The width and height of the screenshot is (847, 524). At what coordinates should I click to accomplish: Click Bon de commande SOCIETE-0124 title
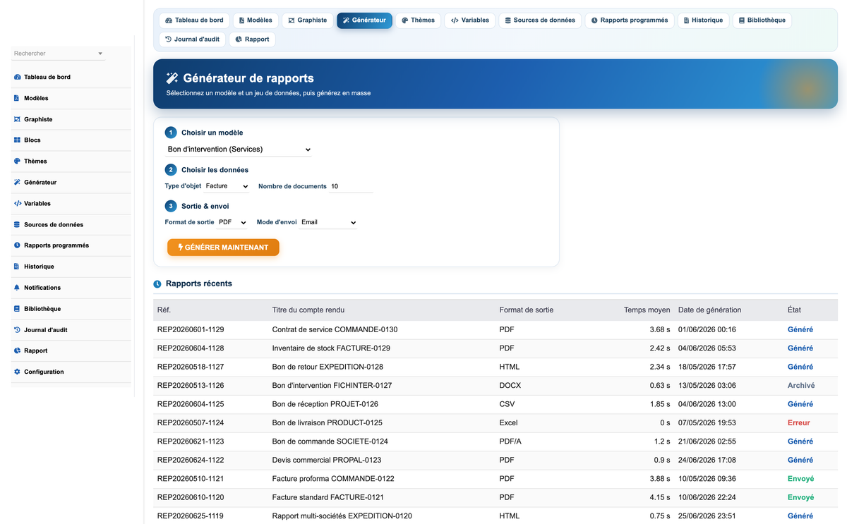tap(330, 441)
